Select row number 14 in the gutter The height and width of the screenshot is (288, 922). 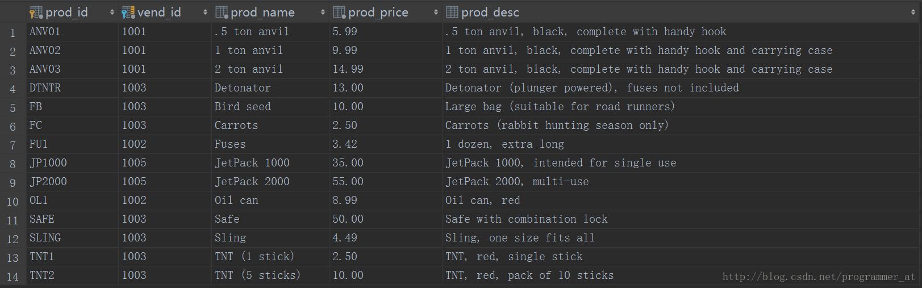tap(12, 277)
